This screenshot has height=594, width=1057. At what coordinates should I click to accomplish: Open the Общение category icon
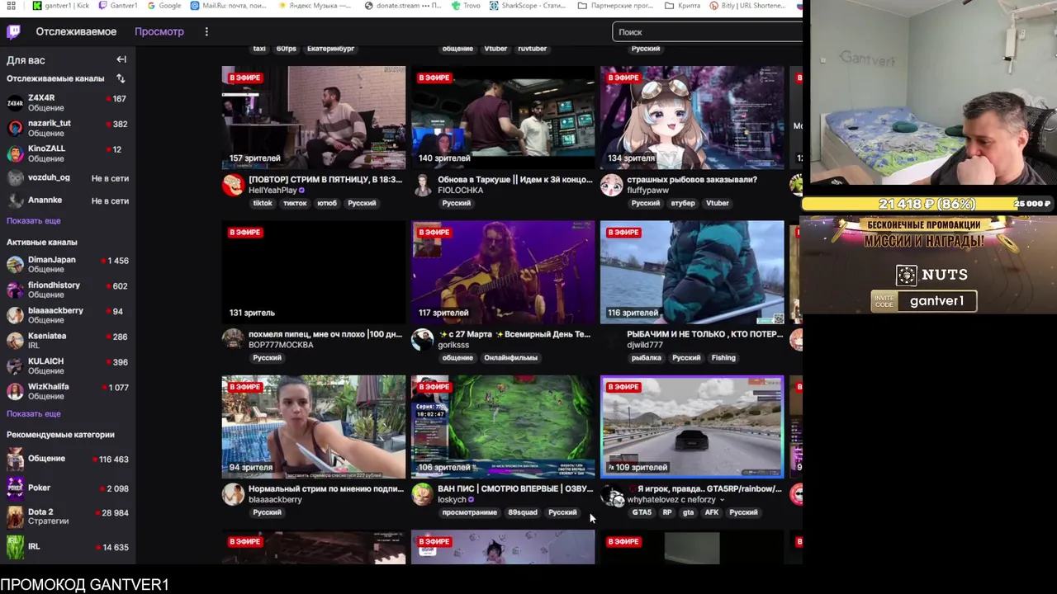pyautogui.click(x=15, y=459)
